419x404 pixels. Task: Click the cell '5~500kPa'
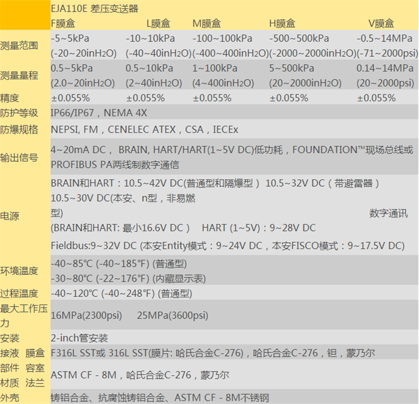point(292,68)
